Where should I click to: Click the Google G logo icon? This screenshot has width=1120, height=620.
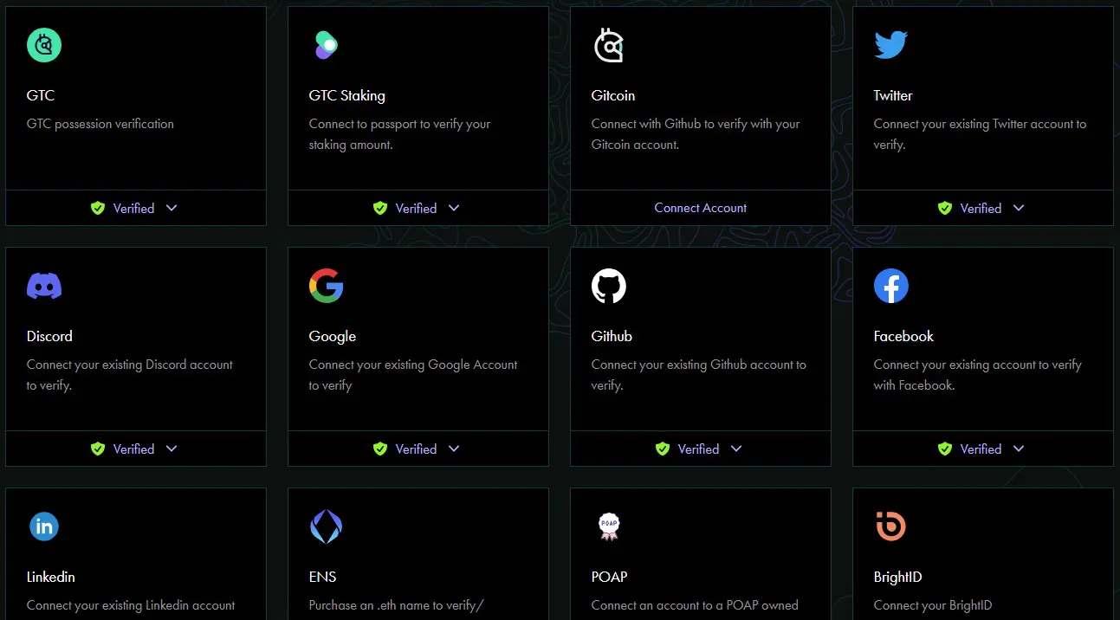click(327, 286)
